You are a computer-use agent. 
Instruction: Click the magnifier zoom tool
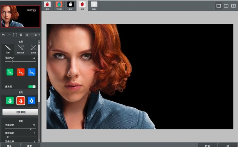[x=27, y=35]
